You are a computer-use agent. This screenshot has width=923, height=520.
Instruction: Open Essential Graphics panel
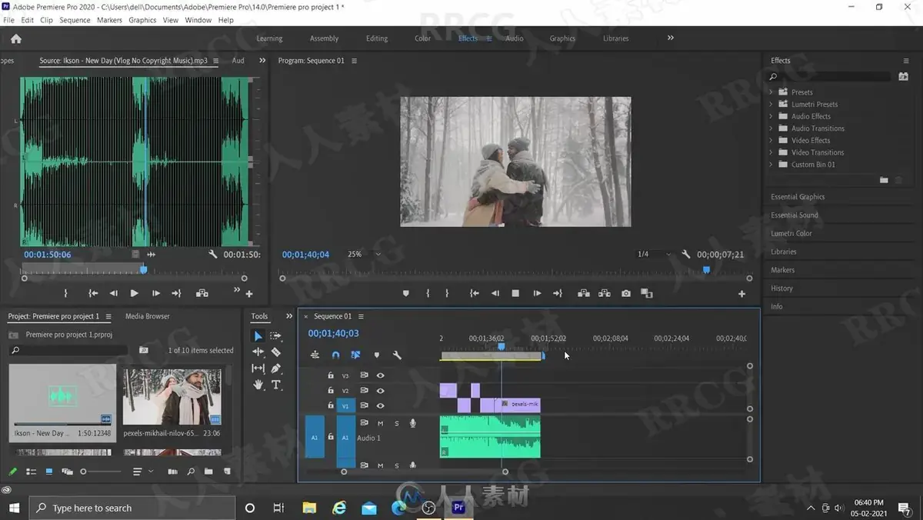[798, 197]
